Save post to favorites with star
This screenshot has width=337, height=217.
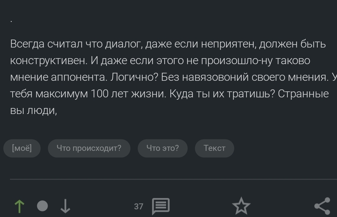tap(241, 206)
